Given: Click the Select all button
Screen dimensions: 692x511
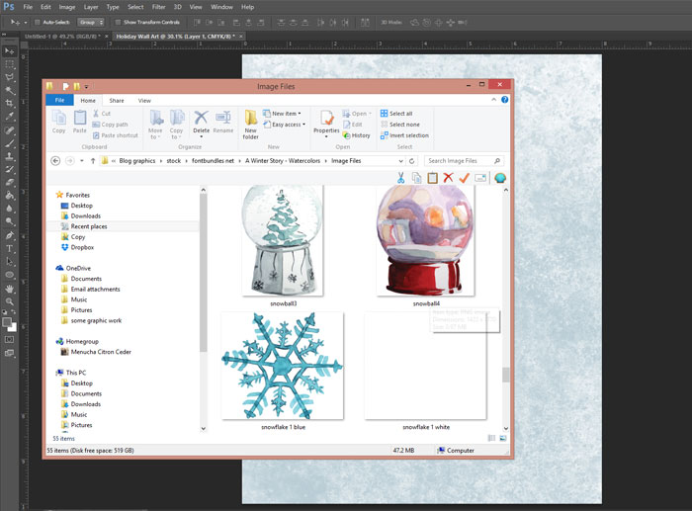Looking at the screenshot, I should [396, 114].
